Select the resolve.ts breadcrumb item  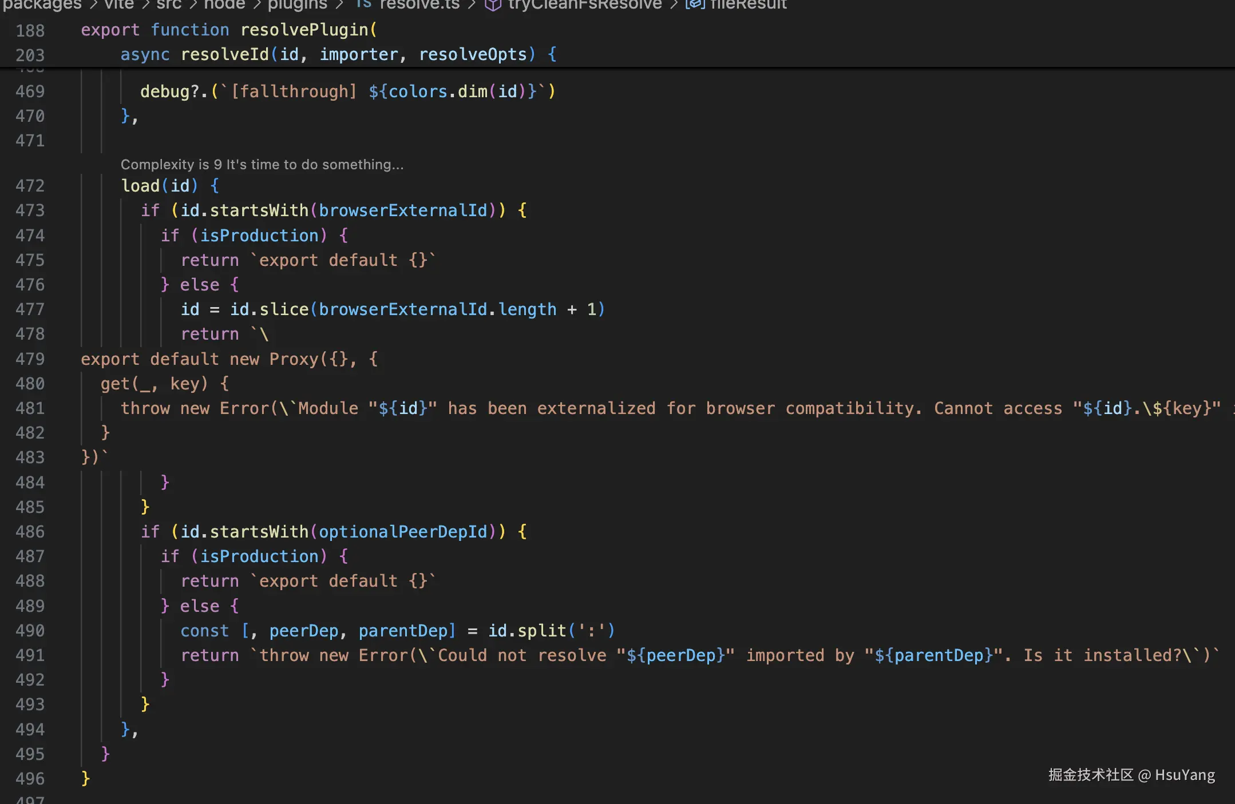pyautogui.click(x=419, y=5)
